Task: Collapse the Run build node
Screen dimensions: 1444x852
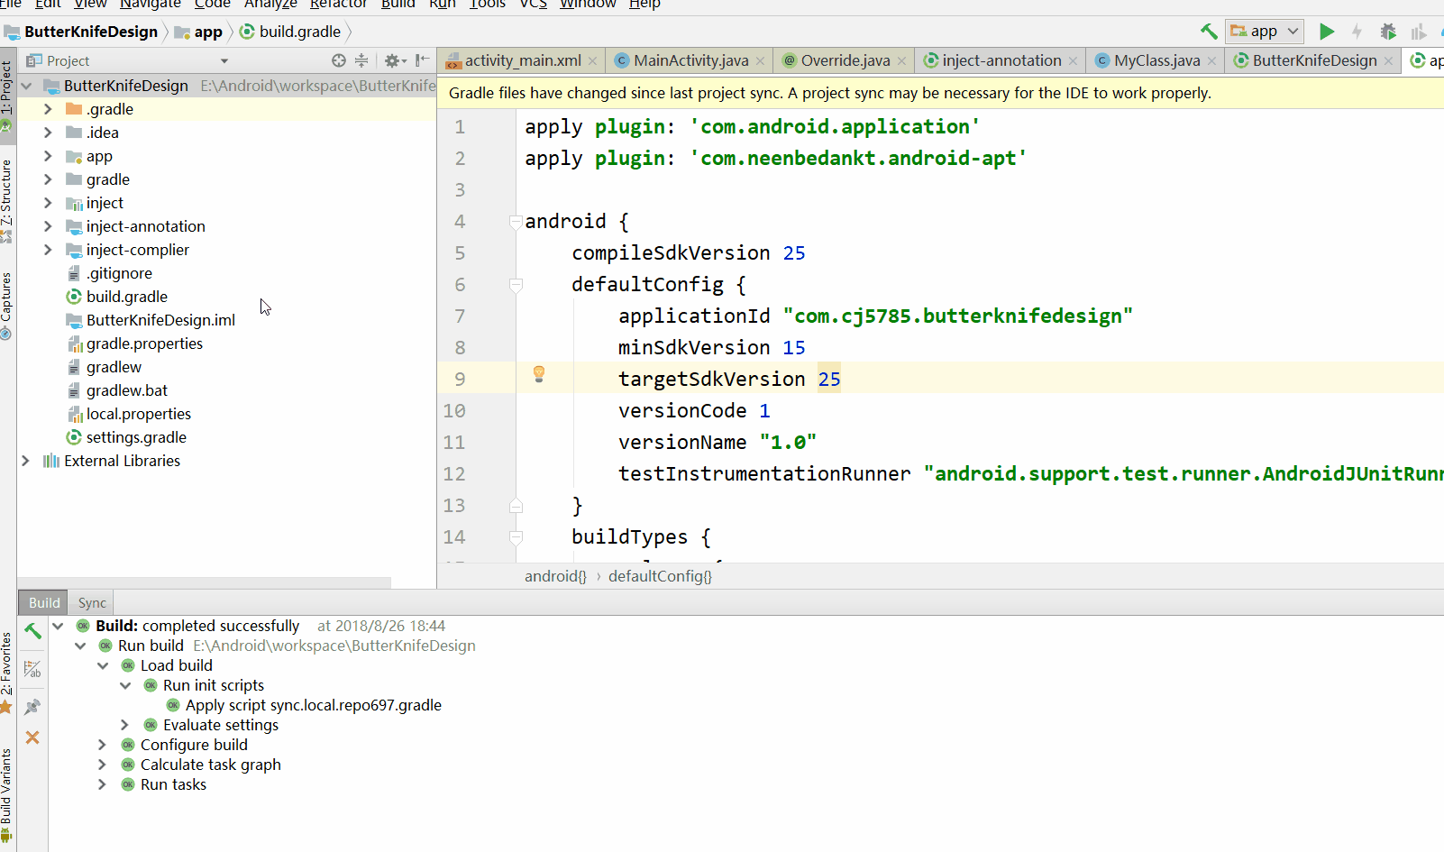Action: click(80, 646)
